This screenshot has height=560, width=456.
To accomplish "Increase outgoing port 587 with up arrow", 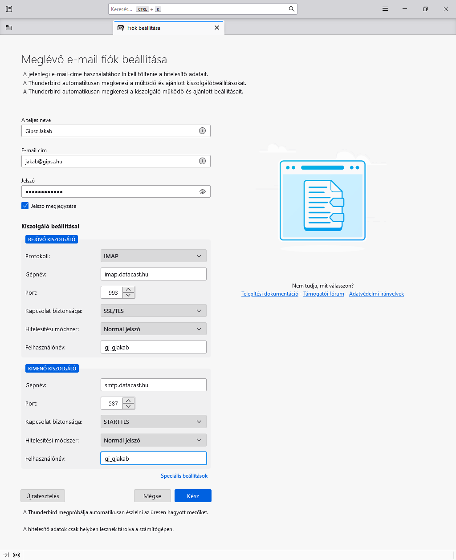I will click(128, 400).
